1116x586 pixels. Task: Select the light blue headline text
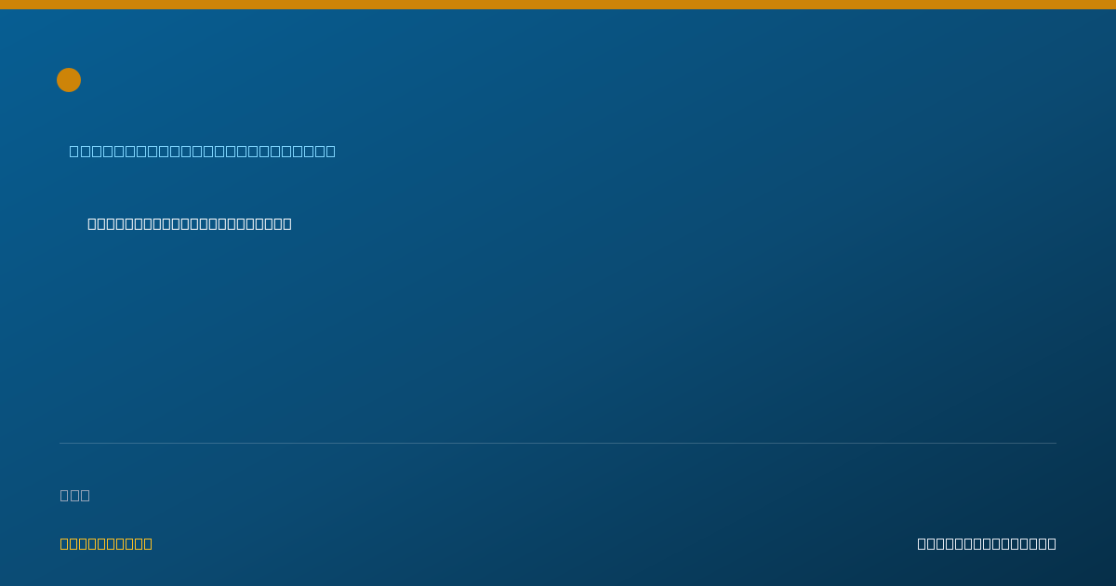tap(202, 151)
